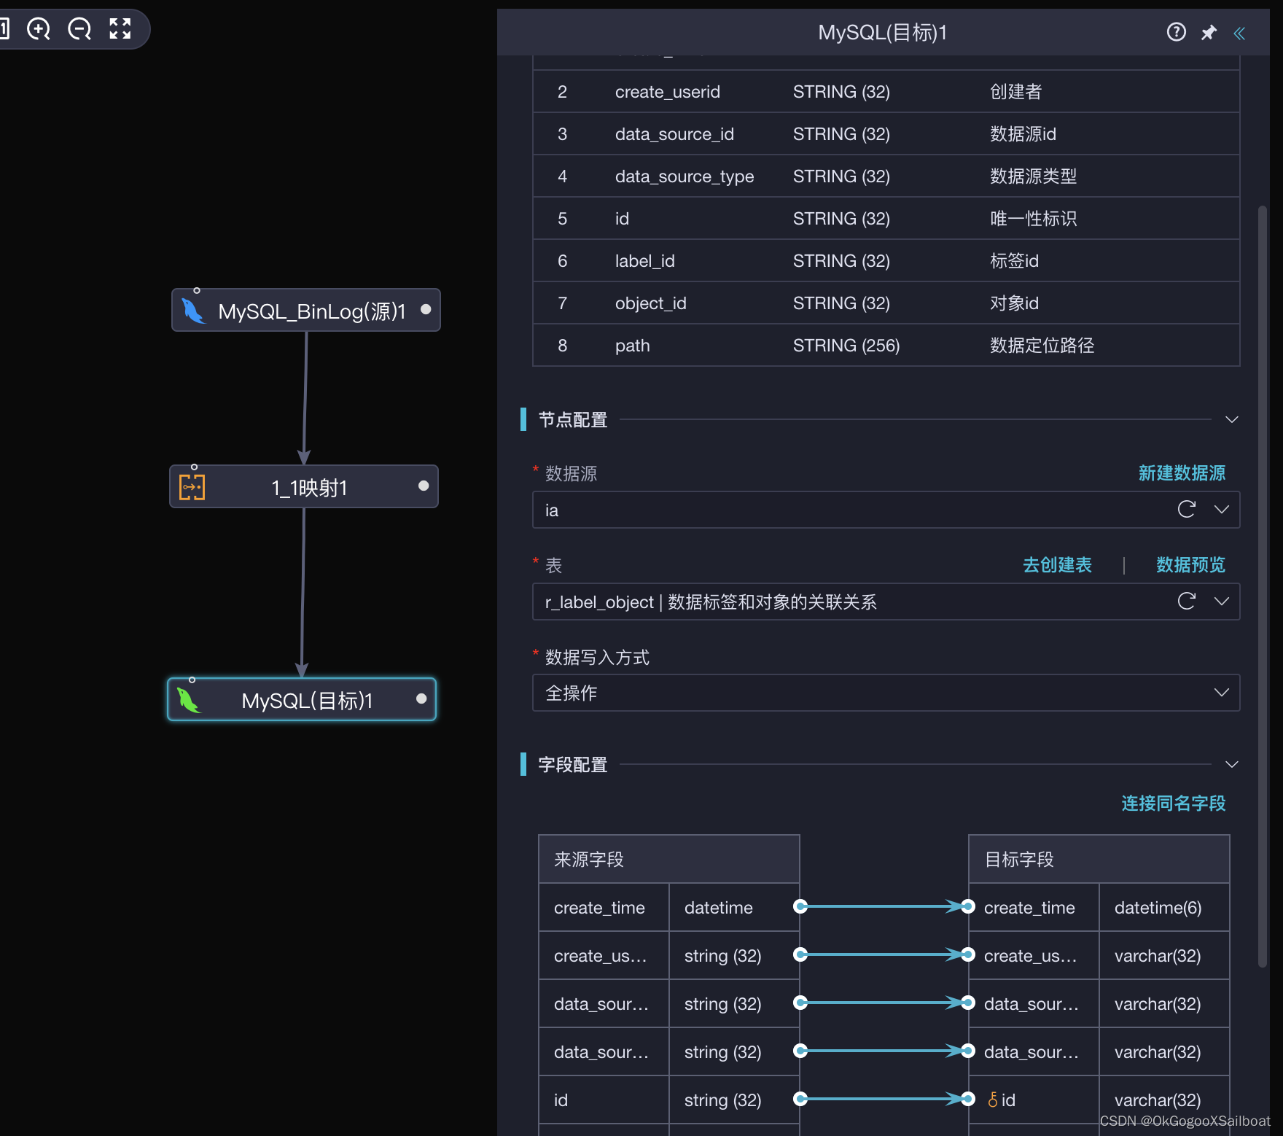Click the 新建数据源 link
Screen dimensions: 1283x1136
click(1182, 473)
